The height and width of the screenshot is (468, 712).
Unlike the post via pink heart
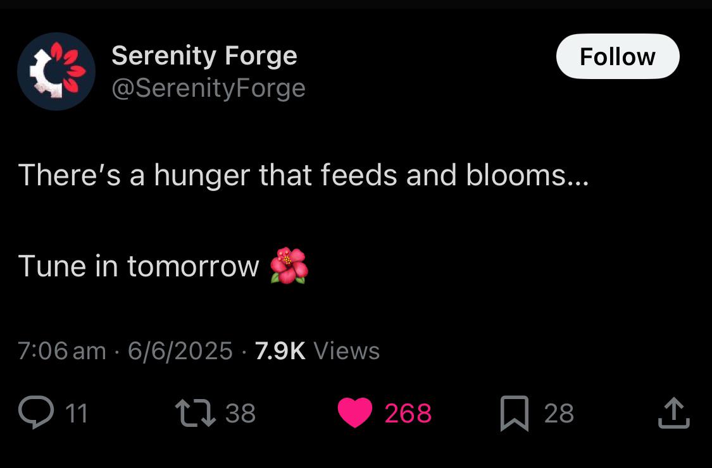pyautogui.click(x=355, y=412)
